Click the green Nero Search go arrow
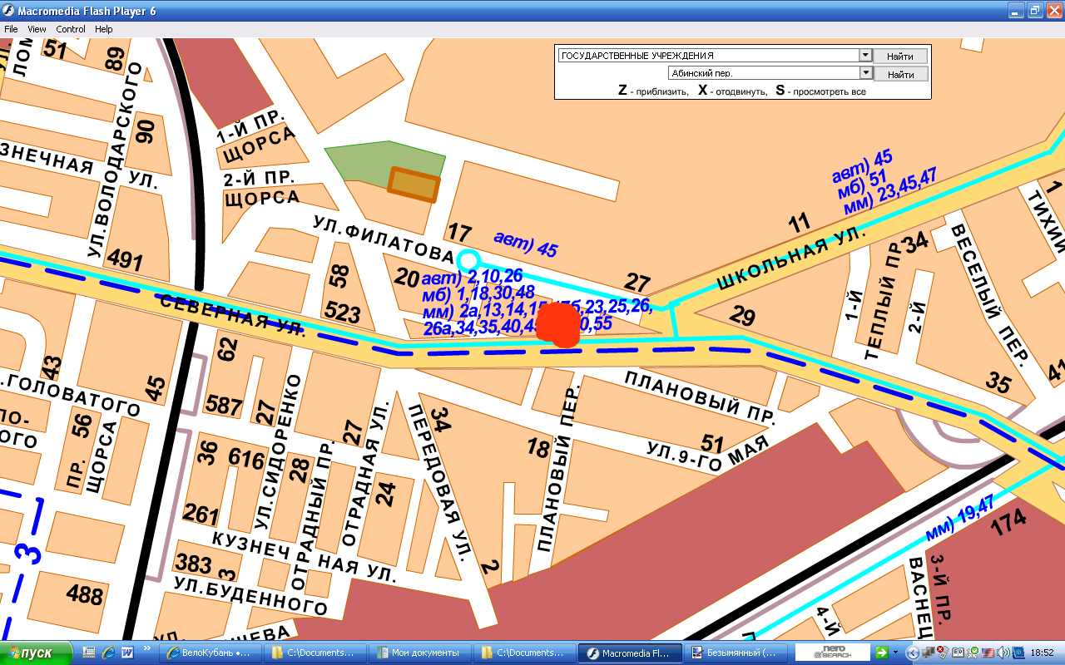The height and width of the screenshot is (665, 1065). pyautogui.click(x=881, y=653)
